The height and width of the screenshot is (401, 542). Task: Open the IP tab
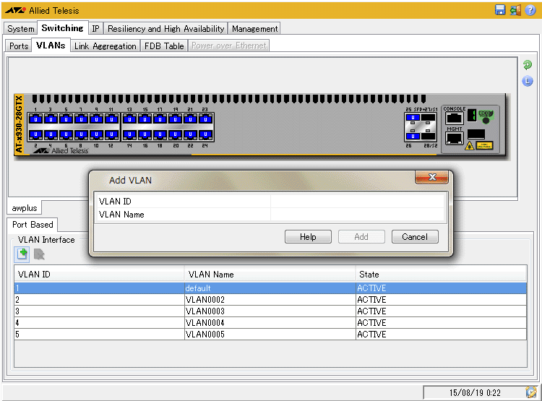95,29
